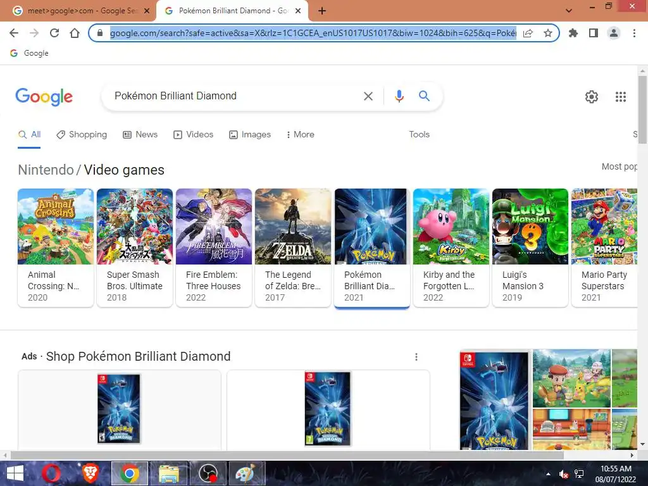Open the taskbar clock and date
The image size is (648, 486).
(x=616, y=474)
